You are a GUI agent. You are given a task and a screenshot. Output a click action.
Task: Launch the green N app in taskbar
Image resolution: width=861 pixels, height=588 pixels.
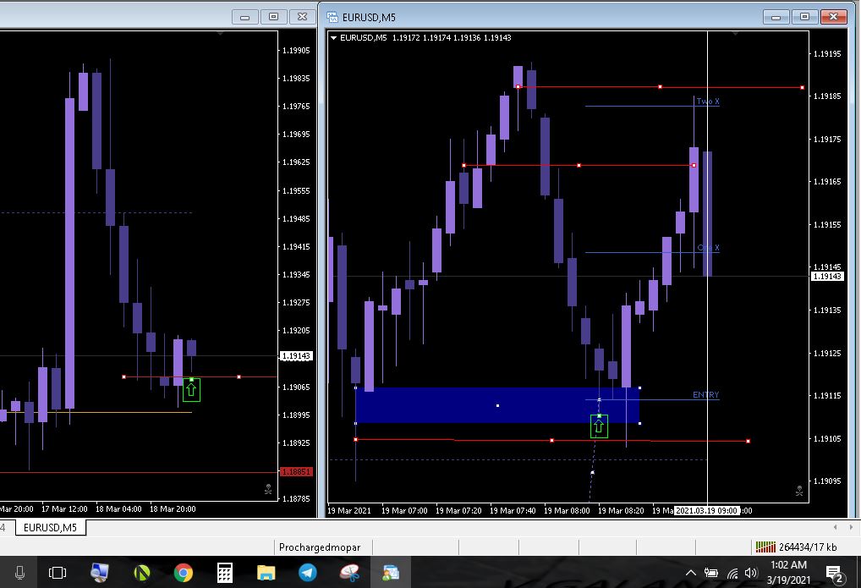pos(142,573)
